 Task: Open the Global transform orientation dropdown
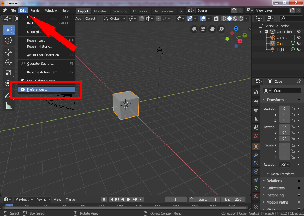[x=115, y=18]
